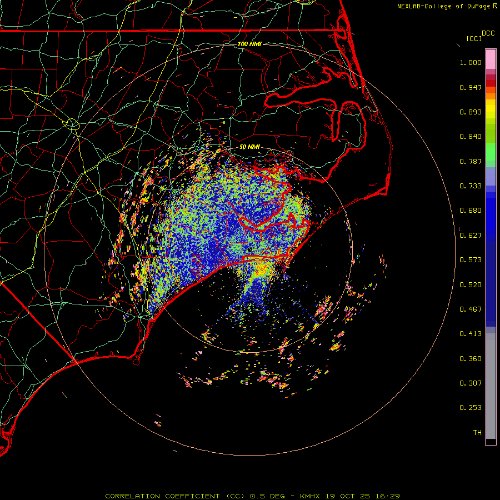Click the 0.467 legend value
This screenshot has height=500, width=500.
click(x=471, y=309)
